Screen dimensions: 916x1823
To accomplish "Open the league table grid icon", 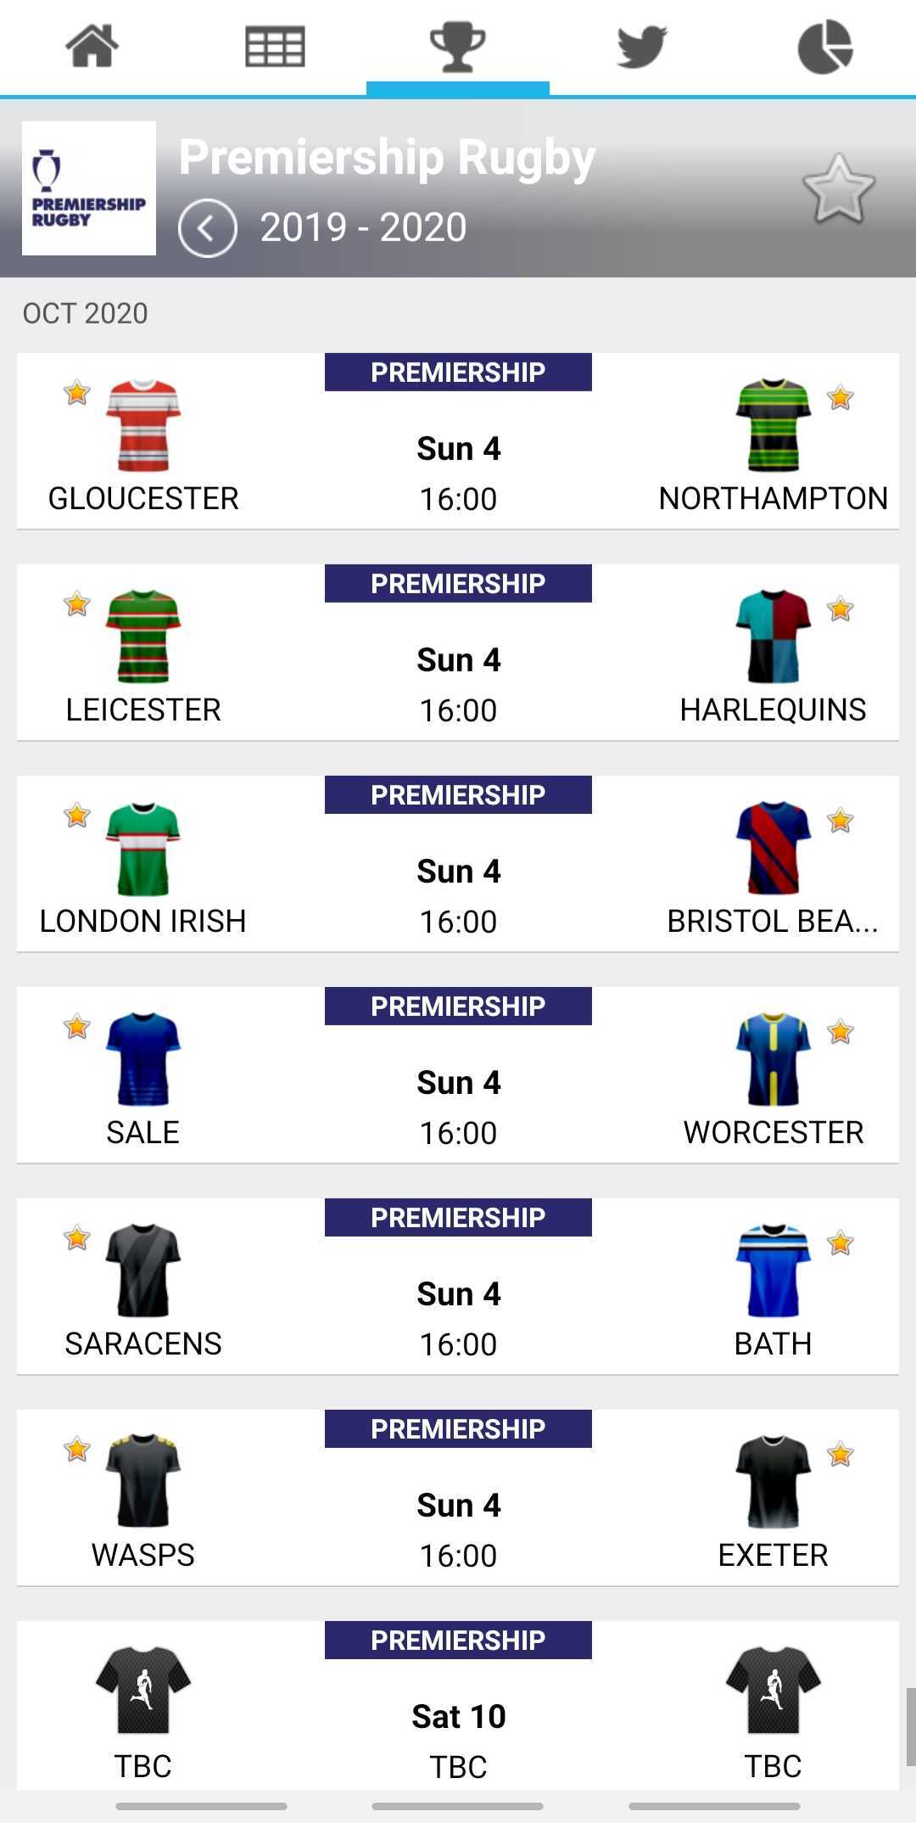I will (275, 47).
